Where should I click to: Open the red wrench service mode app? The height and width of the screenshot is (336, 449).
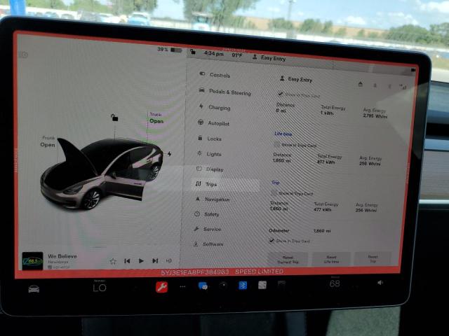coord(162,287)
